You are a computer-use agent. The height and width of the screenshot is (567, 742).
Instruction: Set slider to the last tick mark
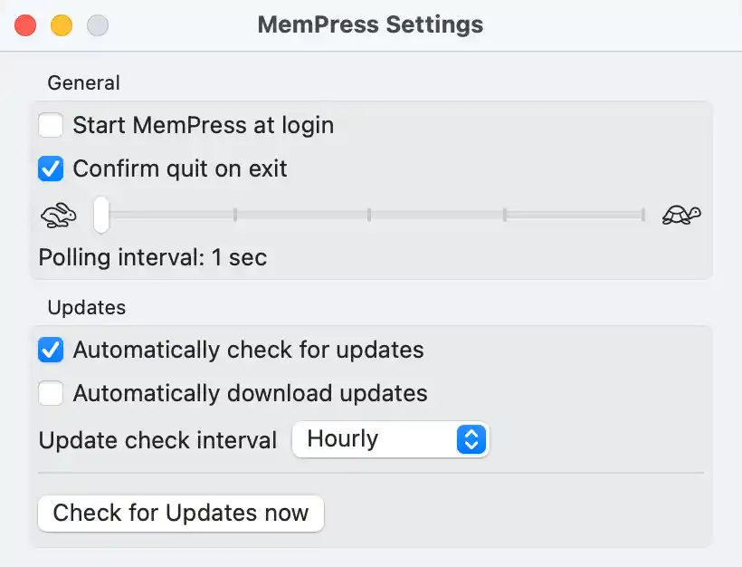tap(643, 215)
